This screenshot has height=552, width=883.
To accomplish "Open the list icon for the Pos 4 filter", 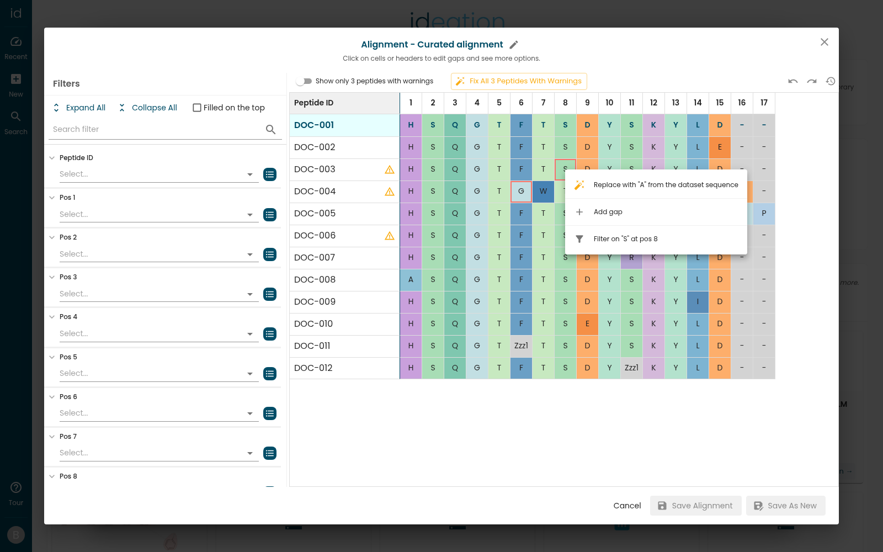I will 270,334.
